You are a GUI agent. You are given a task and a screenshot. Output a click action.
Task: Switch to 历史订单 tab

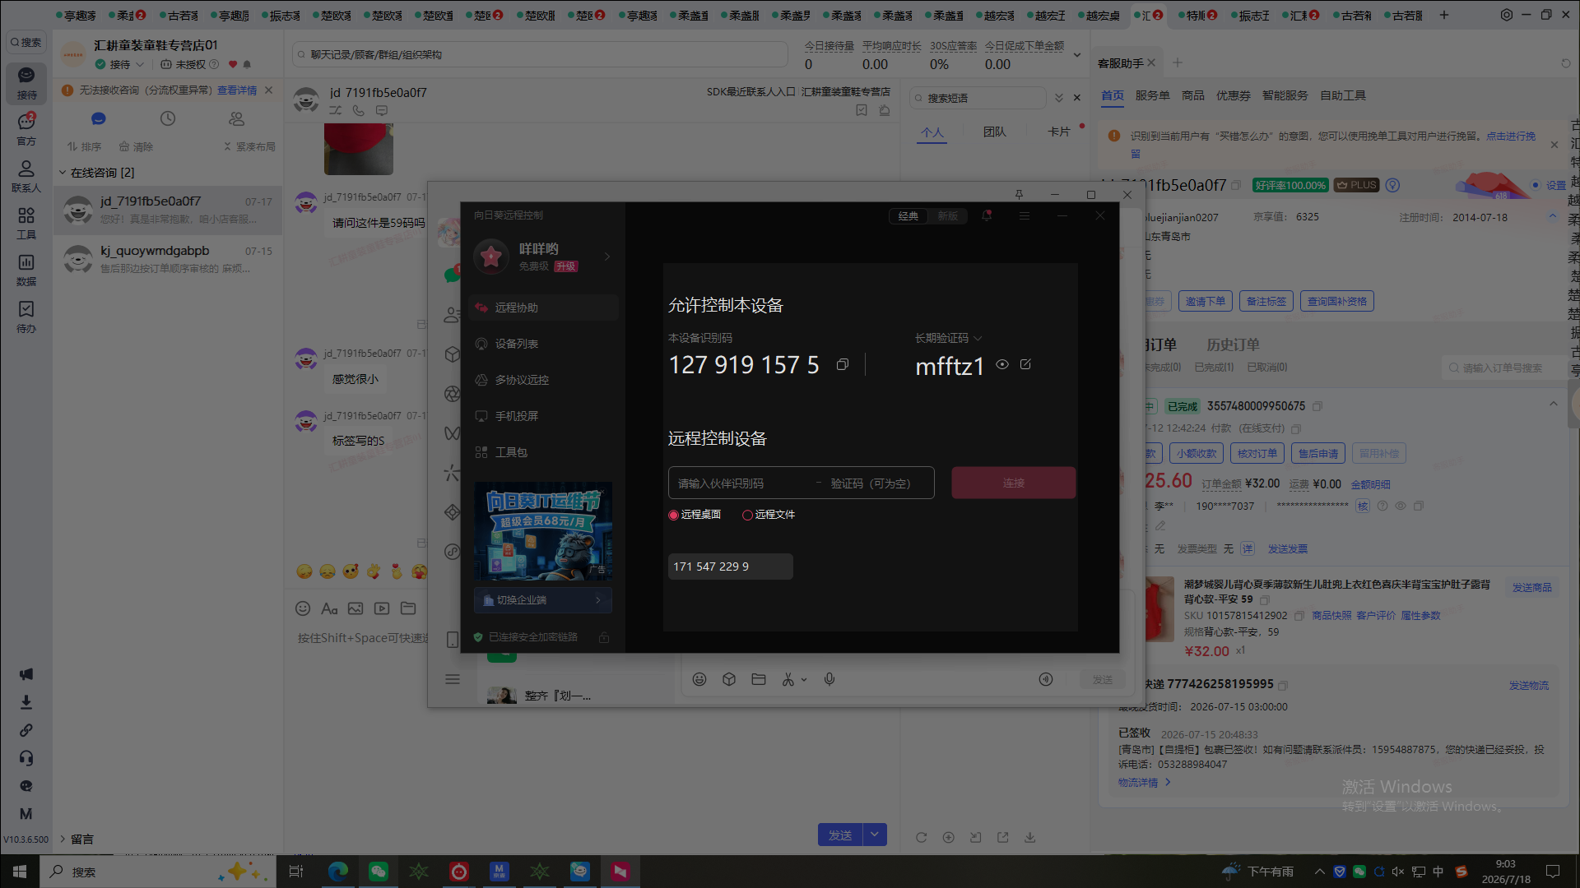[1234, 345]
